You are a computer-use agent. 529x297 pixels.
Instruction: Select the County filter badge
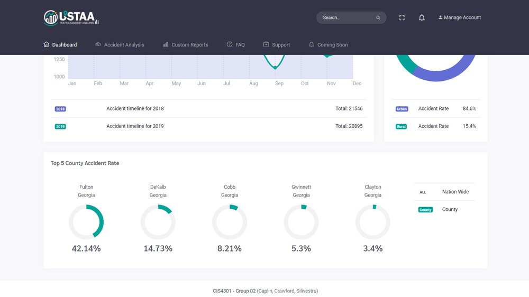pos(425,210)
